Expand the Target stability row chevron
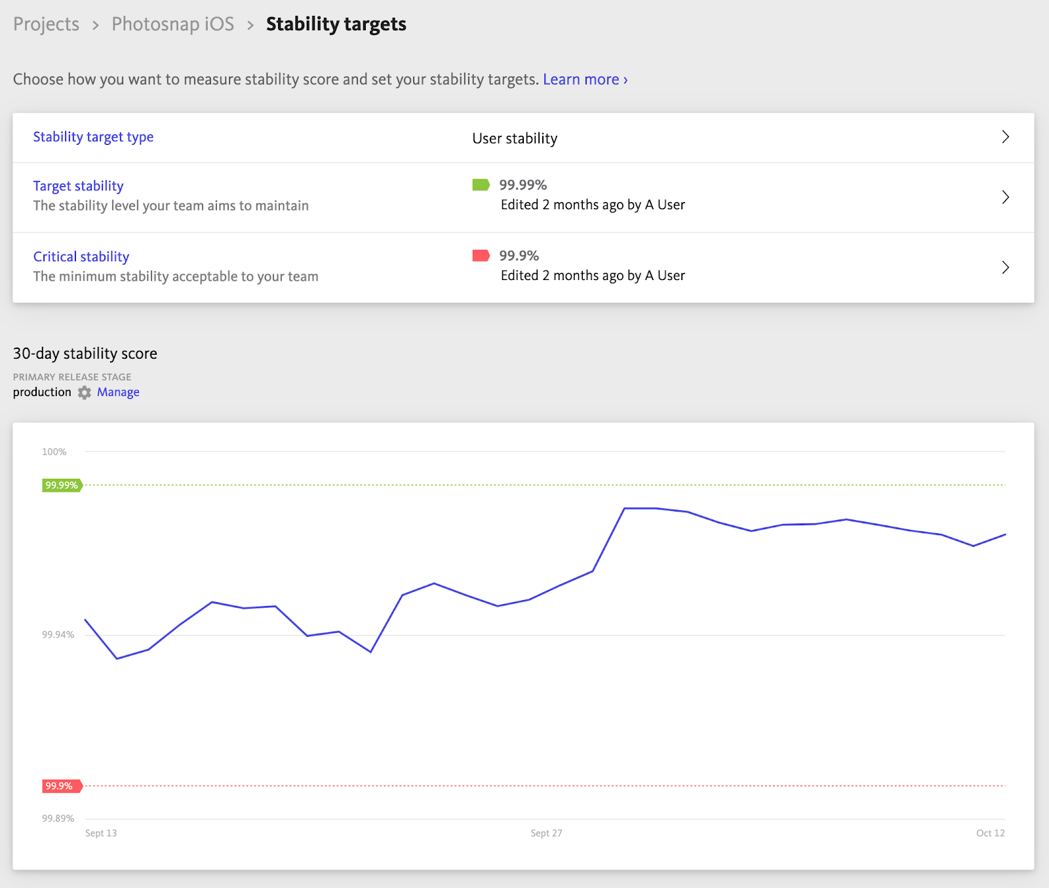1049x888 pixels. click(1005, 197)
